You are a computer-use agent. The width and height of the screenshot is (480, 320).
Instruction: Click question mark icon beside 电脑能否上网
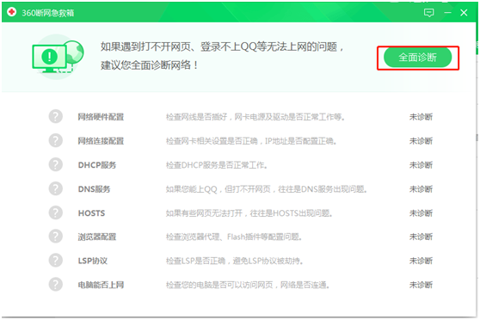click(56, 285)
